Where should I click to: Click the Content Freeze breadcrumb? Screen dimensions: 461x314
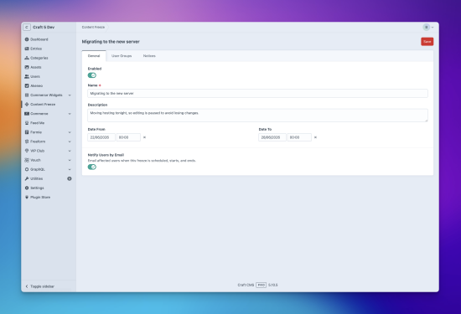pos(93,27)
